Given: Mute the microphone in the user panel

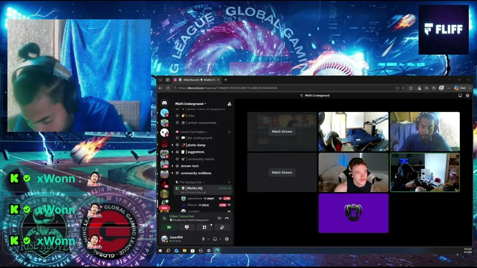Looking at the screenshot, I should tap(203, 239).
